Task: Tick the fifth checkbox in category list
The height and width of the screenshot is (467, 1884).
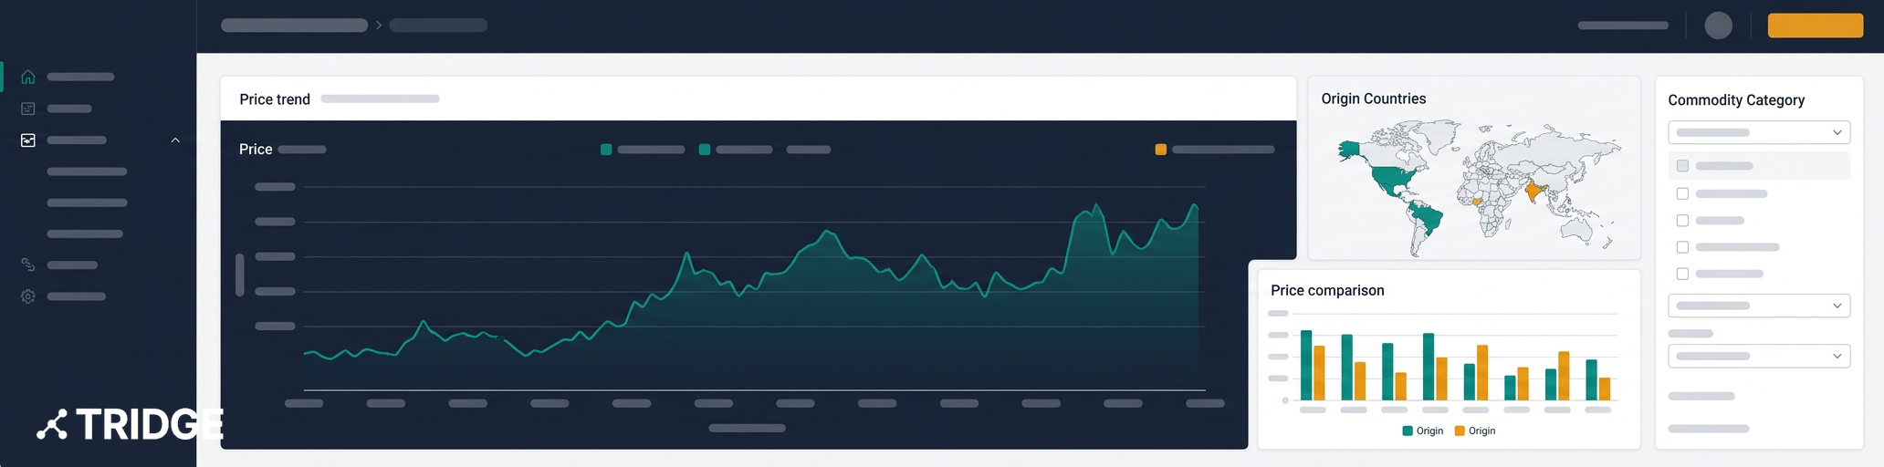Action: (x=1682, y=274)
